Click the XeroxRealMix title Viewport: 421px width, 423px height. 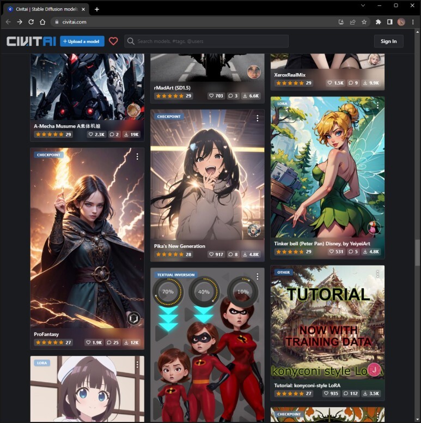pyautogui.click(x=290, y=75)
